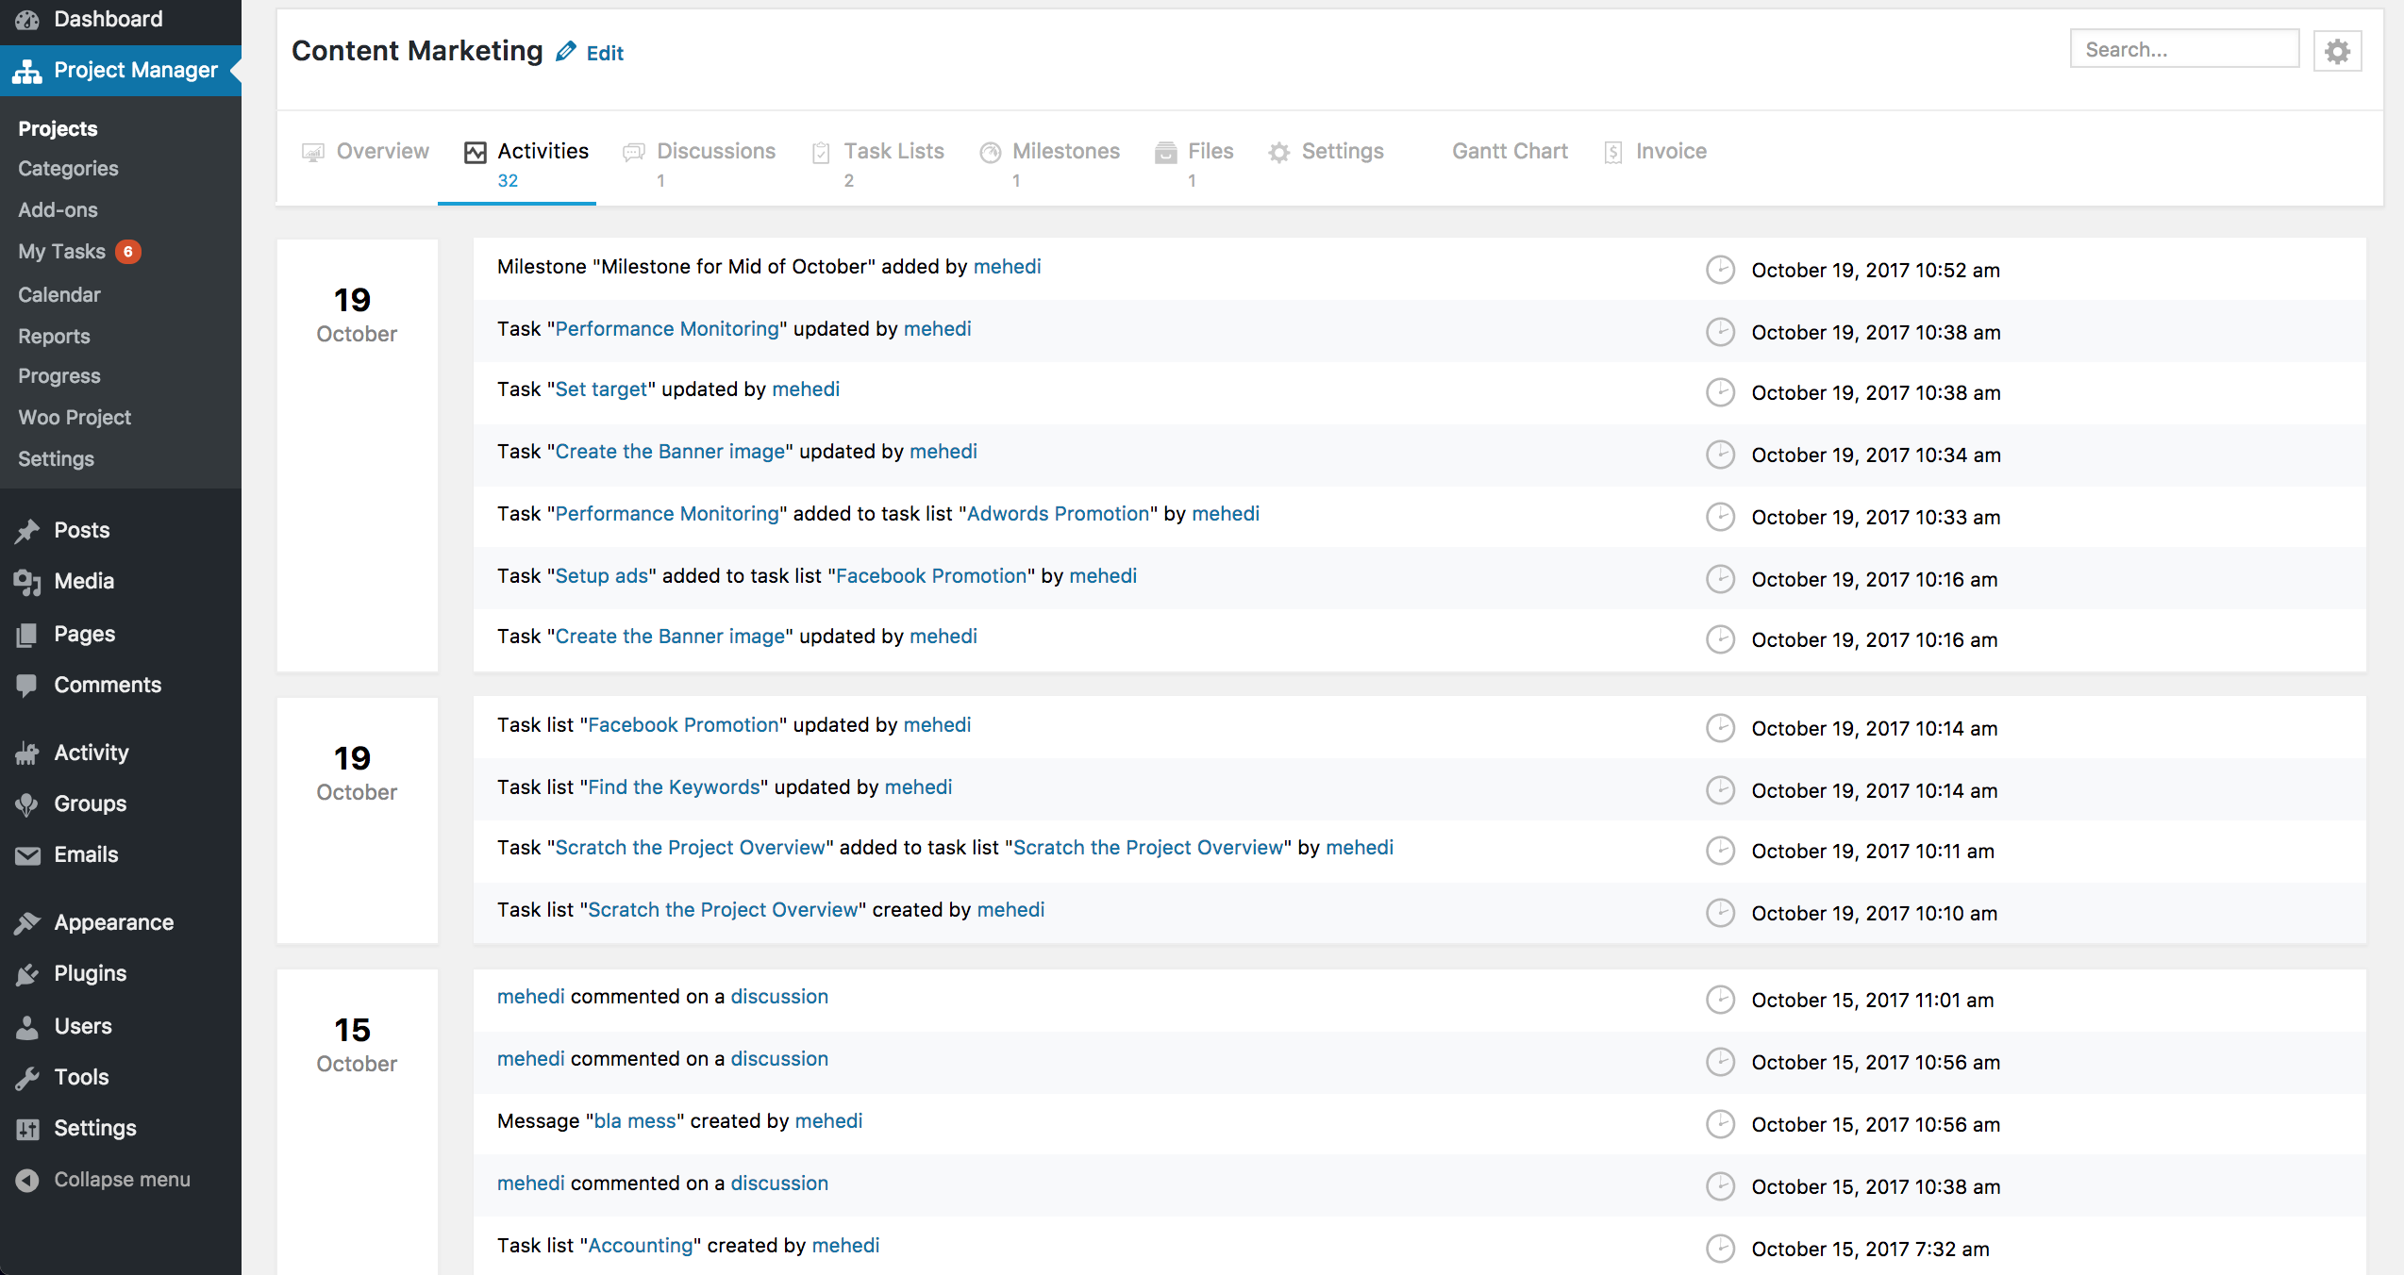Click the Posts pushpin icon
This screenshot has height=1275, width=2404.
[27, 531]
